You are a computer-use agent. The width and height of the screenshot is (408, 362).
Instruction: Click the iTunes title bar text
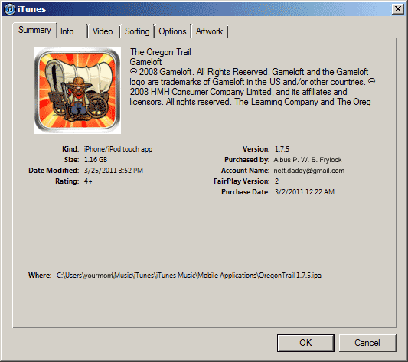point(31,9)
